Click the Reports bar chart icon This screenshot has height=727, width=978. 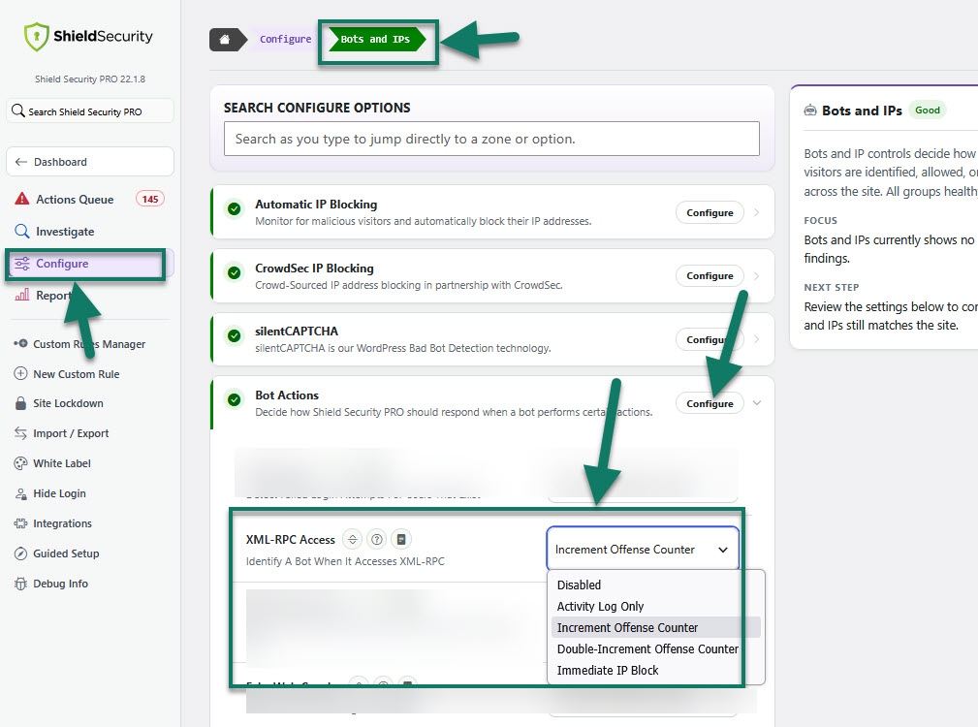[x=22, y=295]
